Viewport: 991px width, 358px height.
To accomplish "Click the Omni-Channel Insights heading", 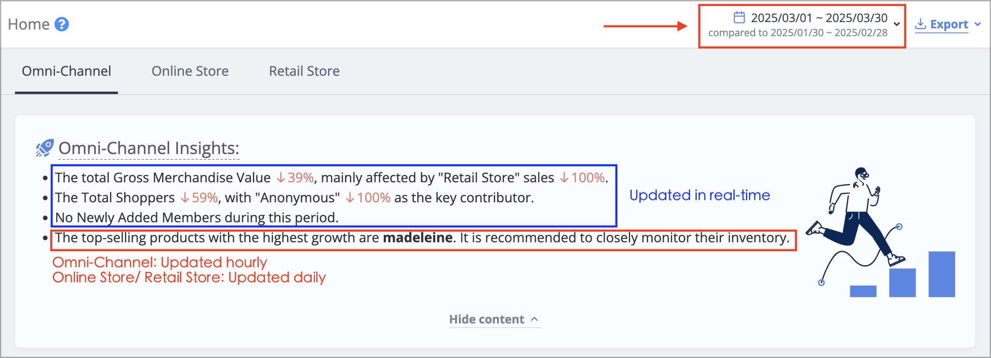I will (149, 148).
